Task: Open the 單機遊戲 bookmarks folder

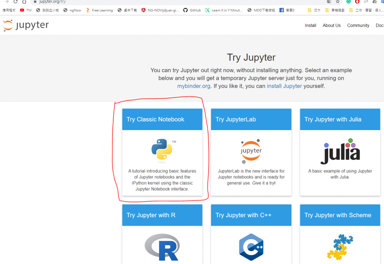Action: (x=335, y=10)
